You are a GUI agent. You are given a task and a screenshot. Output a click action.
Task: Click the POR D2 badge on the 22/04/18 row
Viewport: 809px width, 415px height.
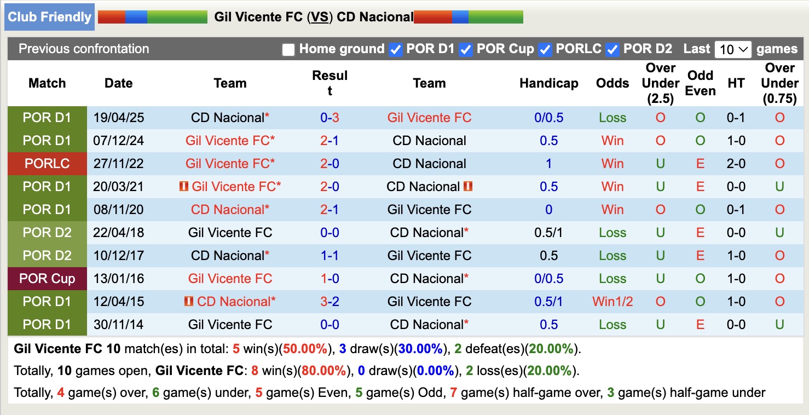tap(47, 232)
